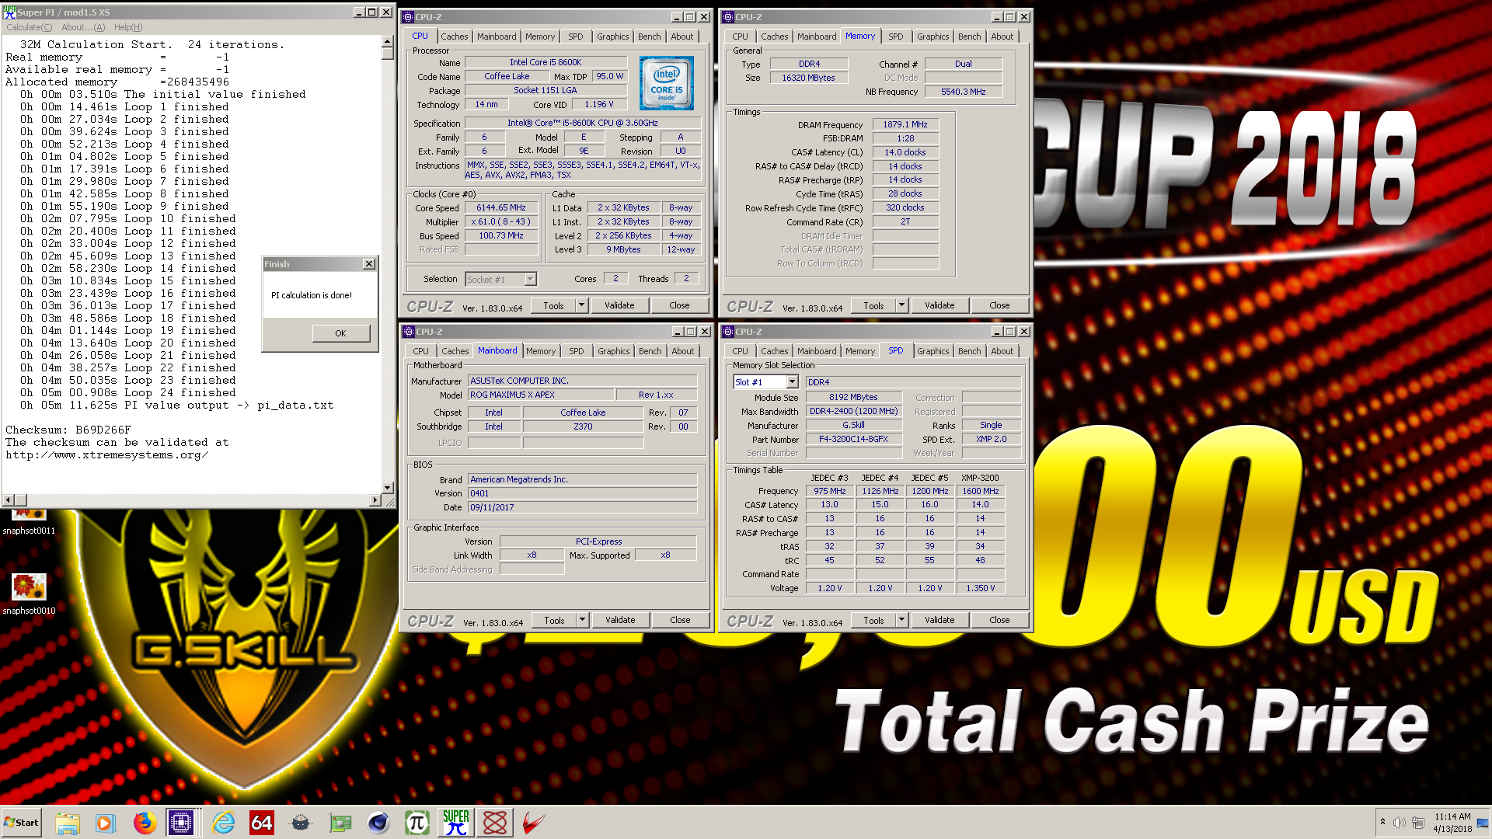Click the Max Bandwidth DDR4-2400 field

pos(853,412)
